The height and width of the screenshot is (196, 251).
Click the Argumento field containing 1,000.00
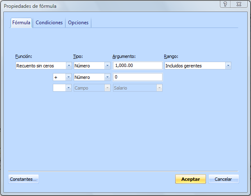point(138,66)
